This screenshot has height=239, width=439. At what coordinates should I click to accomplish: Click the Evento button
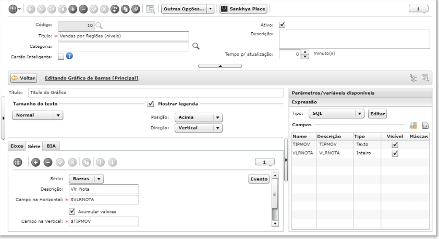point(259,179)
